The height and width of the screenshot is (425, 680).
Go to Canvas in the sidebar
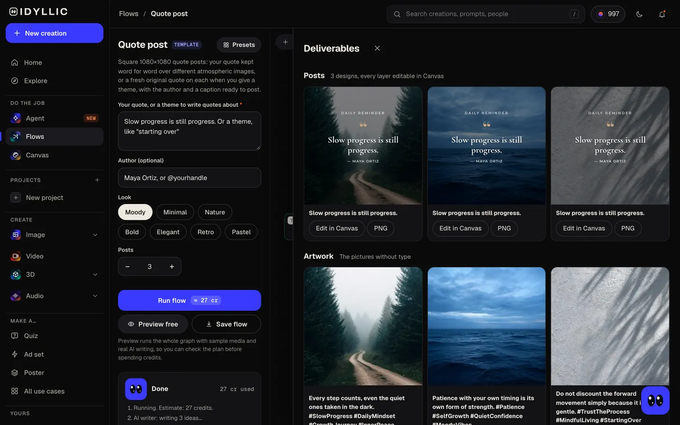54,155
